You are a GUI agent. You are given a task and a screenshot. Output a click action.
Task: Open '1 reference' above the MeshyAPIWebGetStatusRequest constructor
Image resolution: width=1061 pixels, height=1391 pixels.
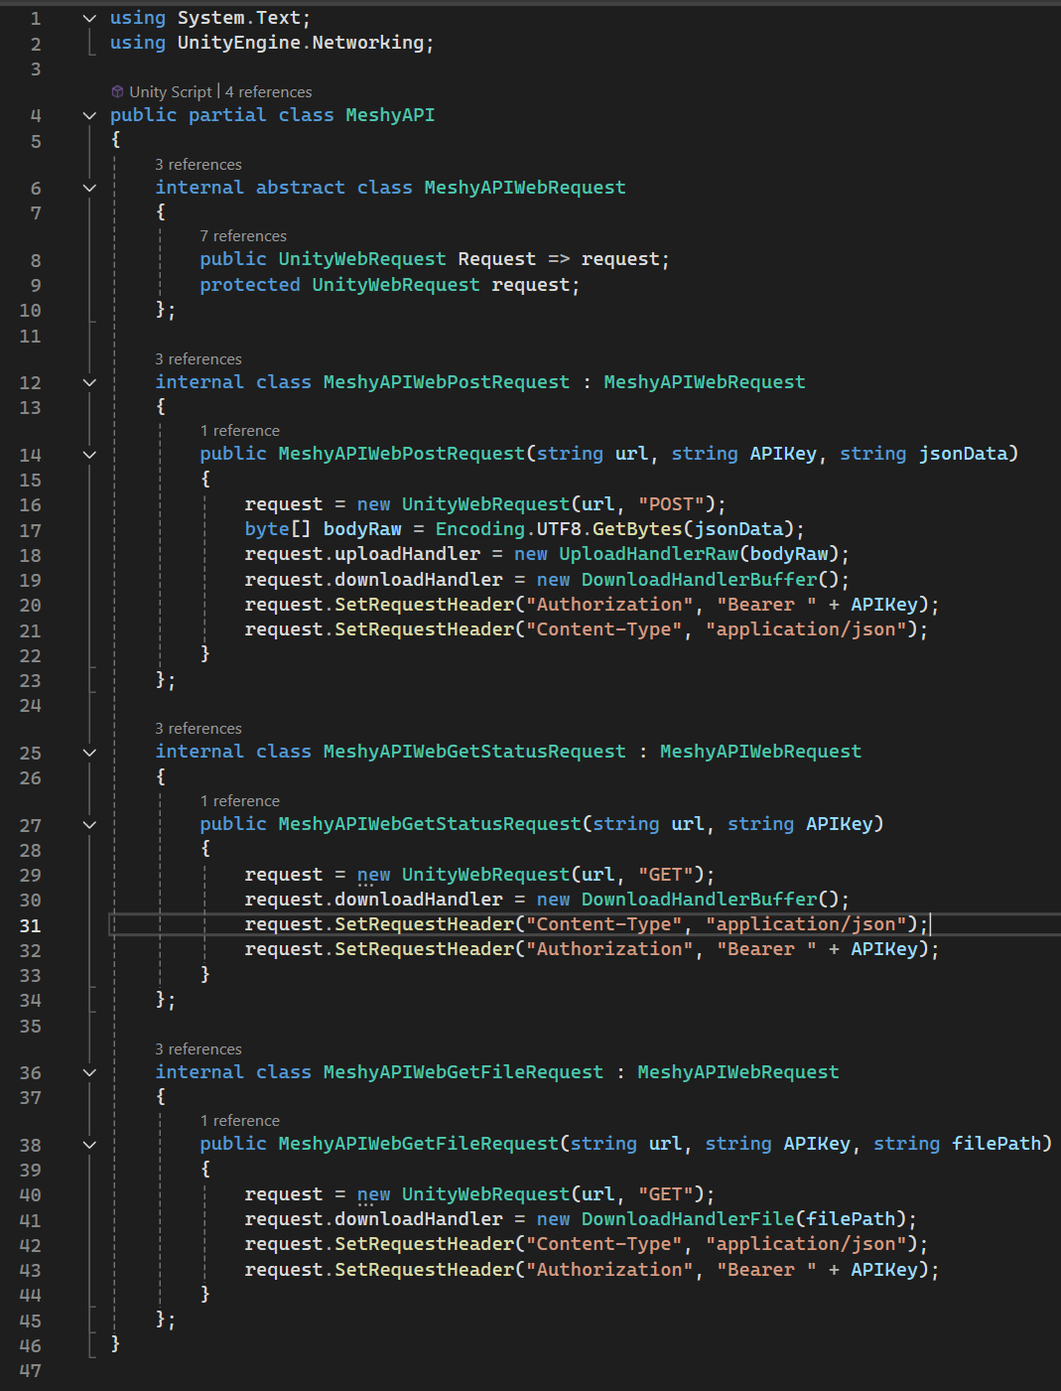pos(240,801)
